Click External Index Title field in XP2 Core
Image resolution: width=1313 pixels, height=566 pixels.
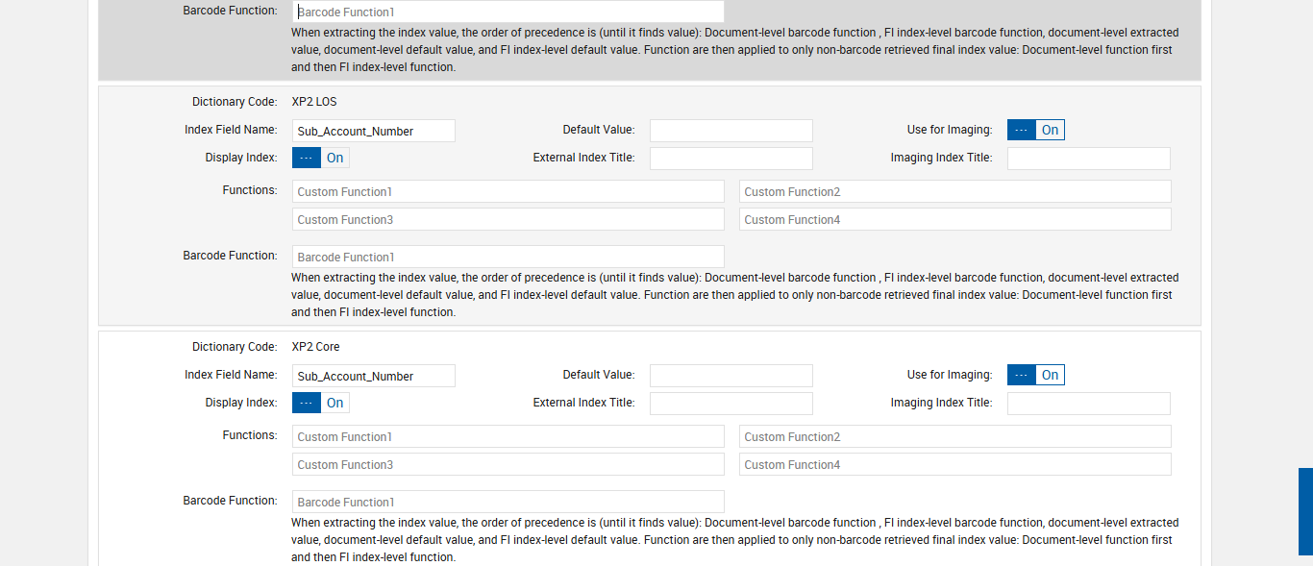coord(731,404)
